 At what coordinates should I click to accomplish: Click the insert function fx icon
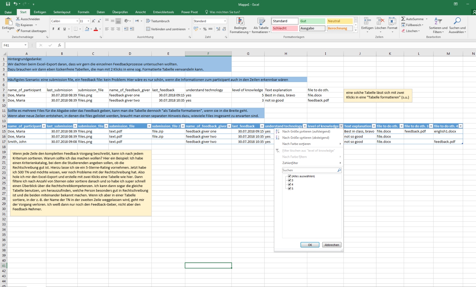click(60, 45)
